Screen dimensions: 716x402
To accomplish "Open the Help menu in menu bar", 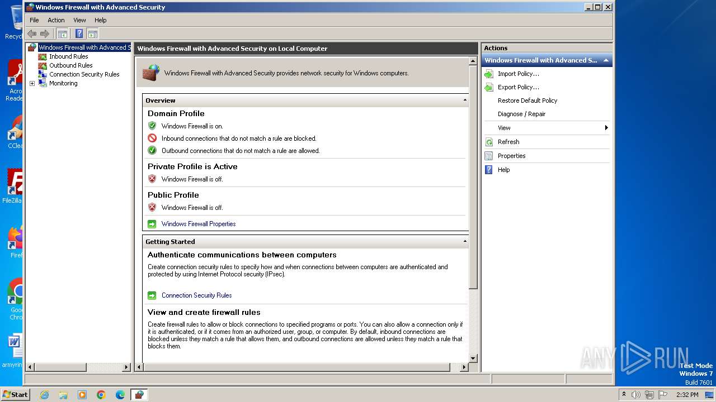I will click(101, 20).
